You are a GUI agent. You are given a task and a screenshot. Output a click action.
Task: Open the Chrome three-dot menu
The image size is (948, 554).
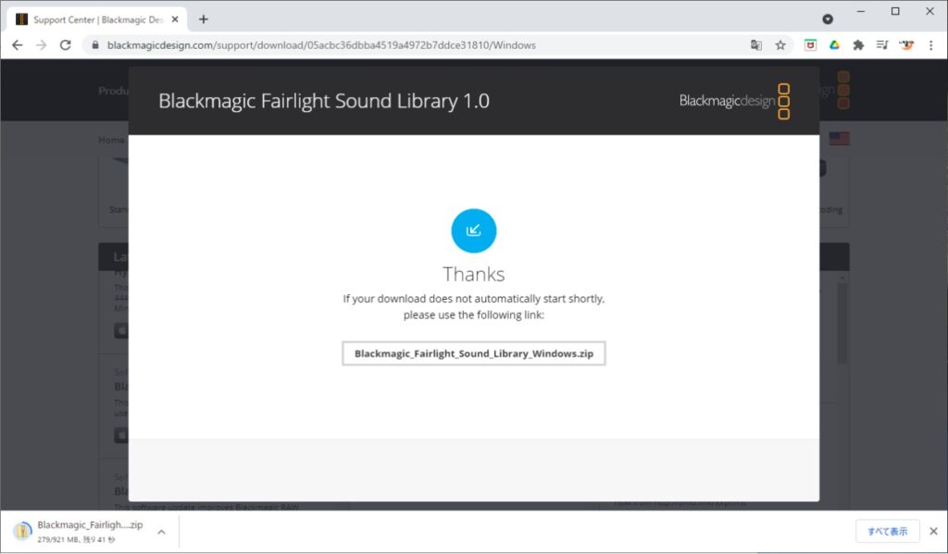(929, 43)
